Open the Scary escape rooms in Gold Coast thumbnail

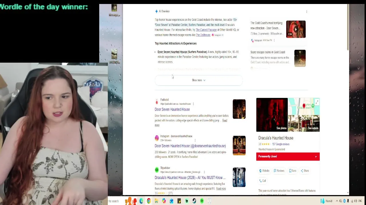[300, 58]
